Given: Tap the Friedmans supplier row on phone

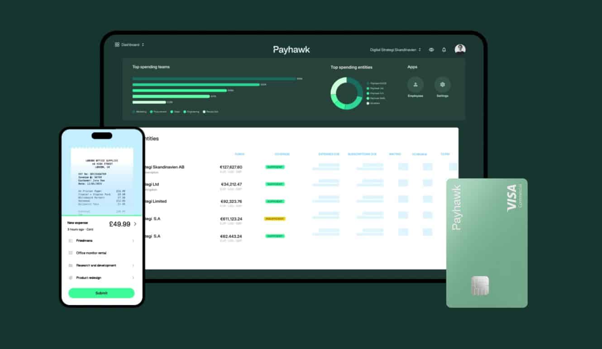Looking at the screenshot, I should pos(102,241).
